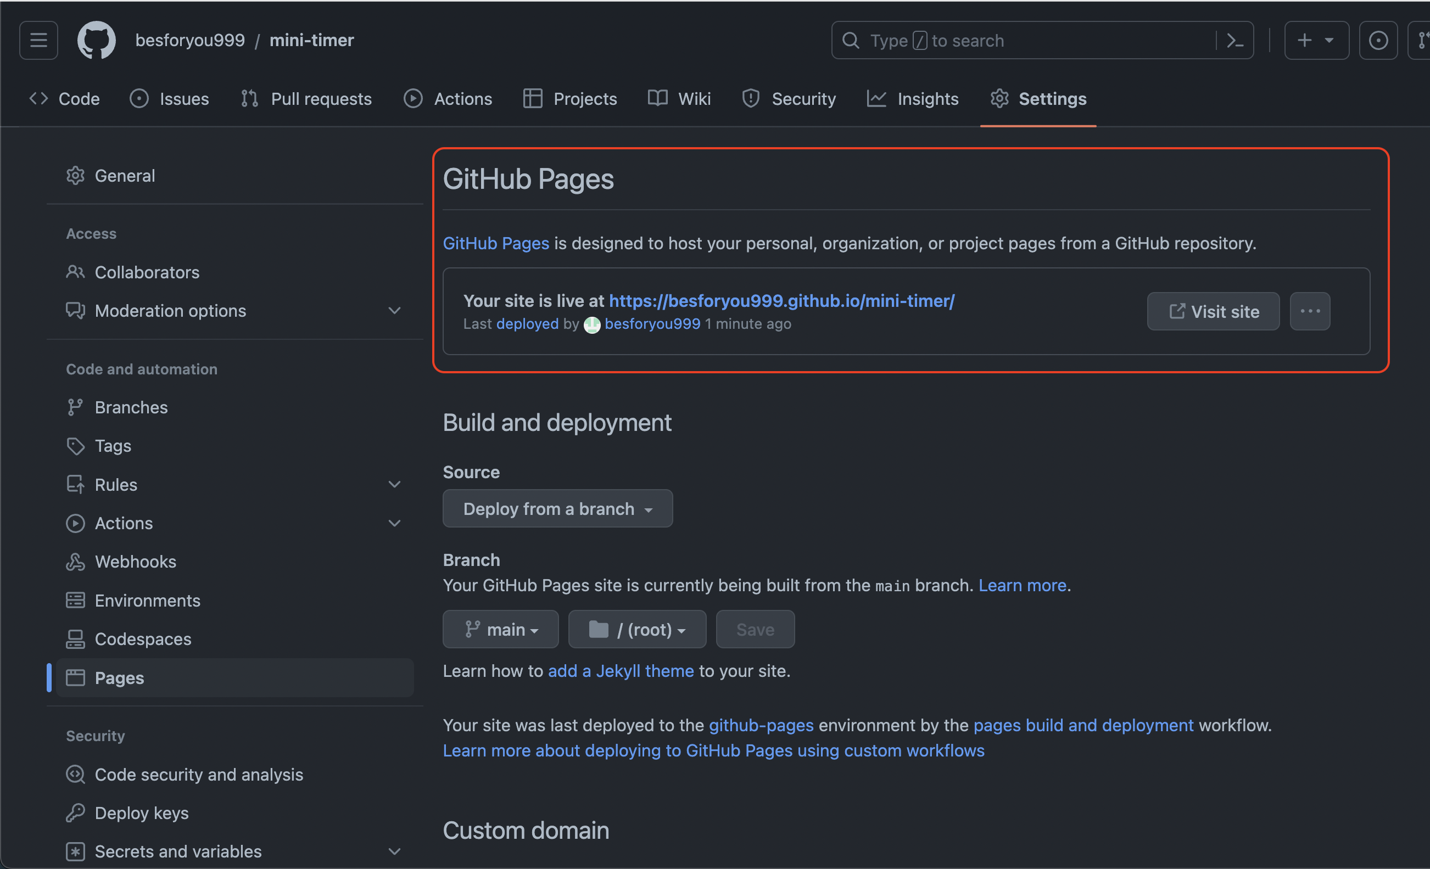Click the Branches git-branch icon
This screenshot has height=869, width=1430.
point(75,407)
